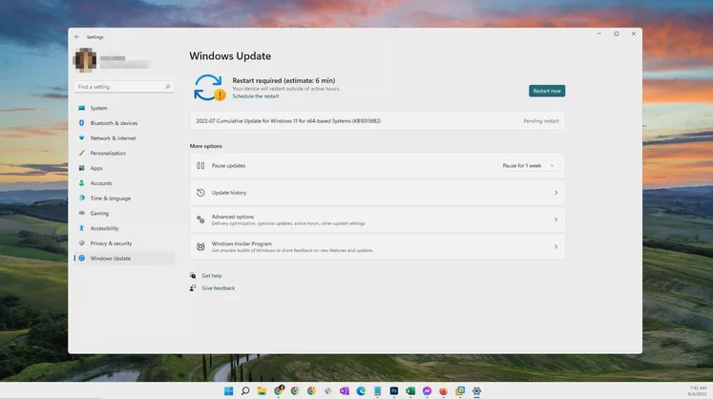The image size is (713, 399).
Task: Expand the Update history row chevron
Action: (x=556, y=193)
